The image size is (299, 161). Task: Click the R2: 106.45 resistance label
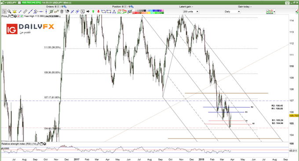277,106
